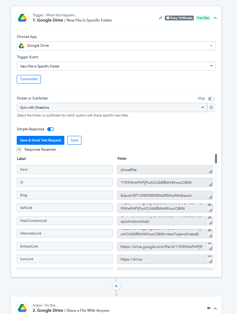Click the Google Drive logo in trigger header
237x314 pixels.
22,18
